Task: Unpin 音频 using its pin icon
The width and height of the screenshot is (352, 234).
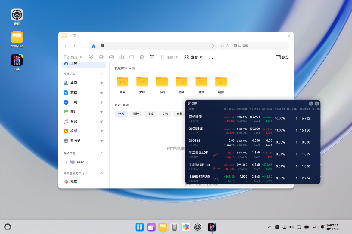Action: (101, 121)
